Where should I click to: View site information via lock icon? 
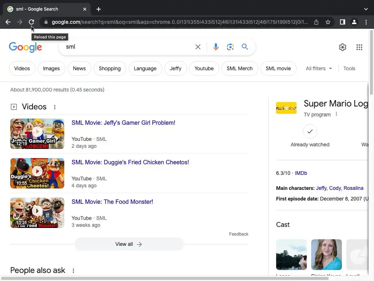point(46,22)
